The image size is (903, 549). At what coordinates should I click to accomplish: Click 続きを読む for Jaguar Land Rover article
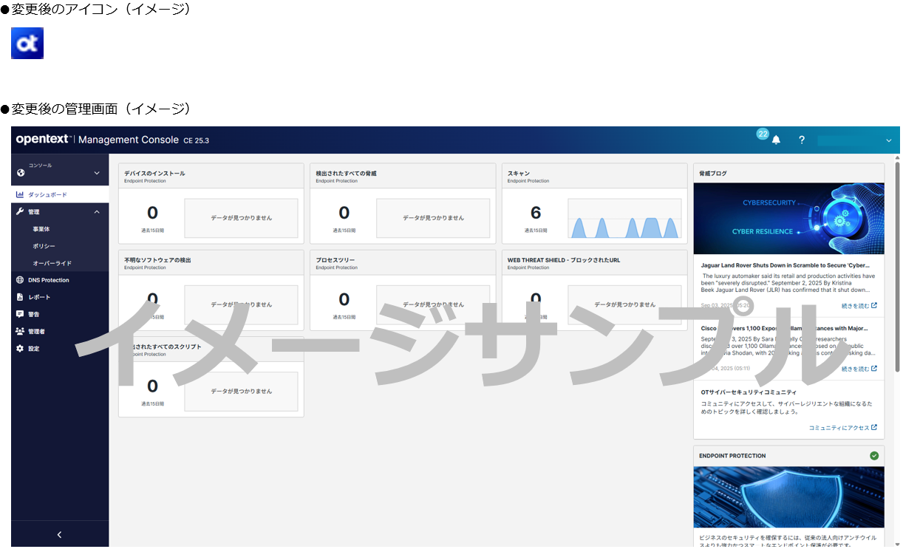click(859, 305)
